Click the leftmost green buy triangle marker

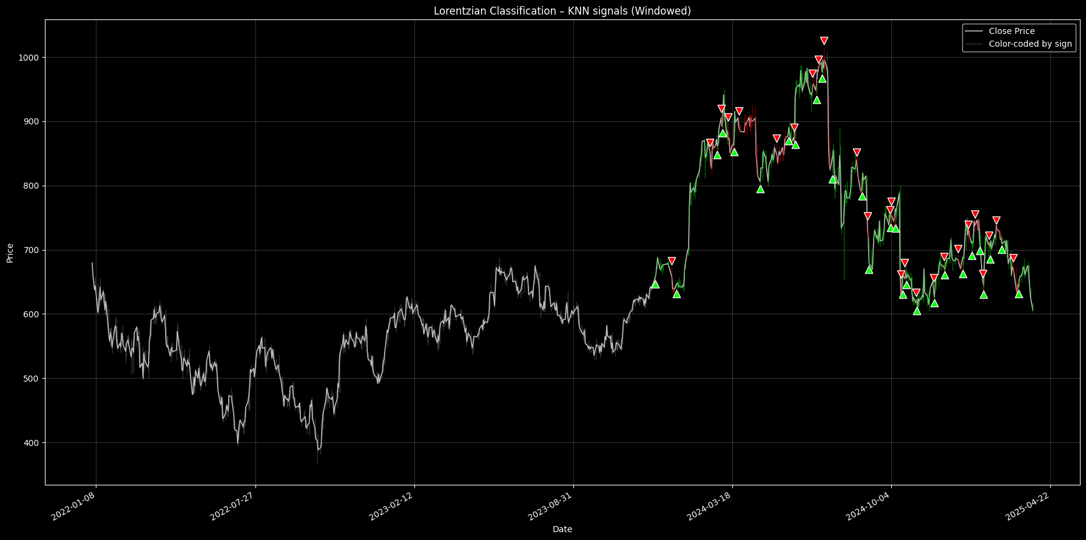(655, 284)
